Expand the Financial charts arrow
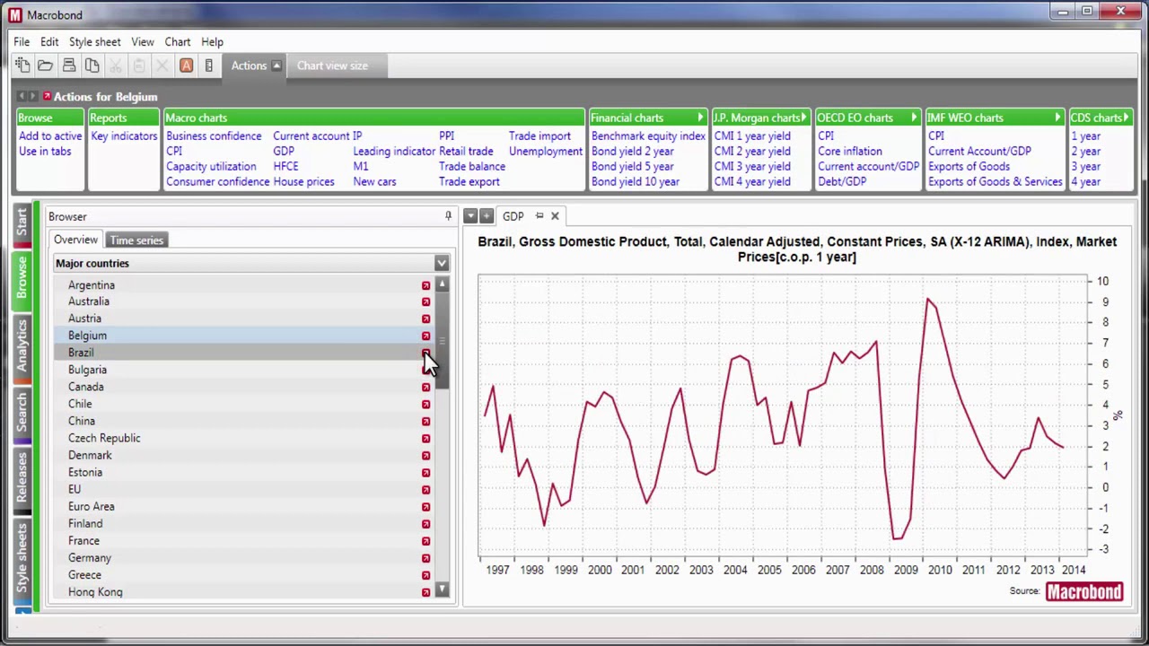The height and width of the screenshot is (646, 1149). click(700, 118)
